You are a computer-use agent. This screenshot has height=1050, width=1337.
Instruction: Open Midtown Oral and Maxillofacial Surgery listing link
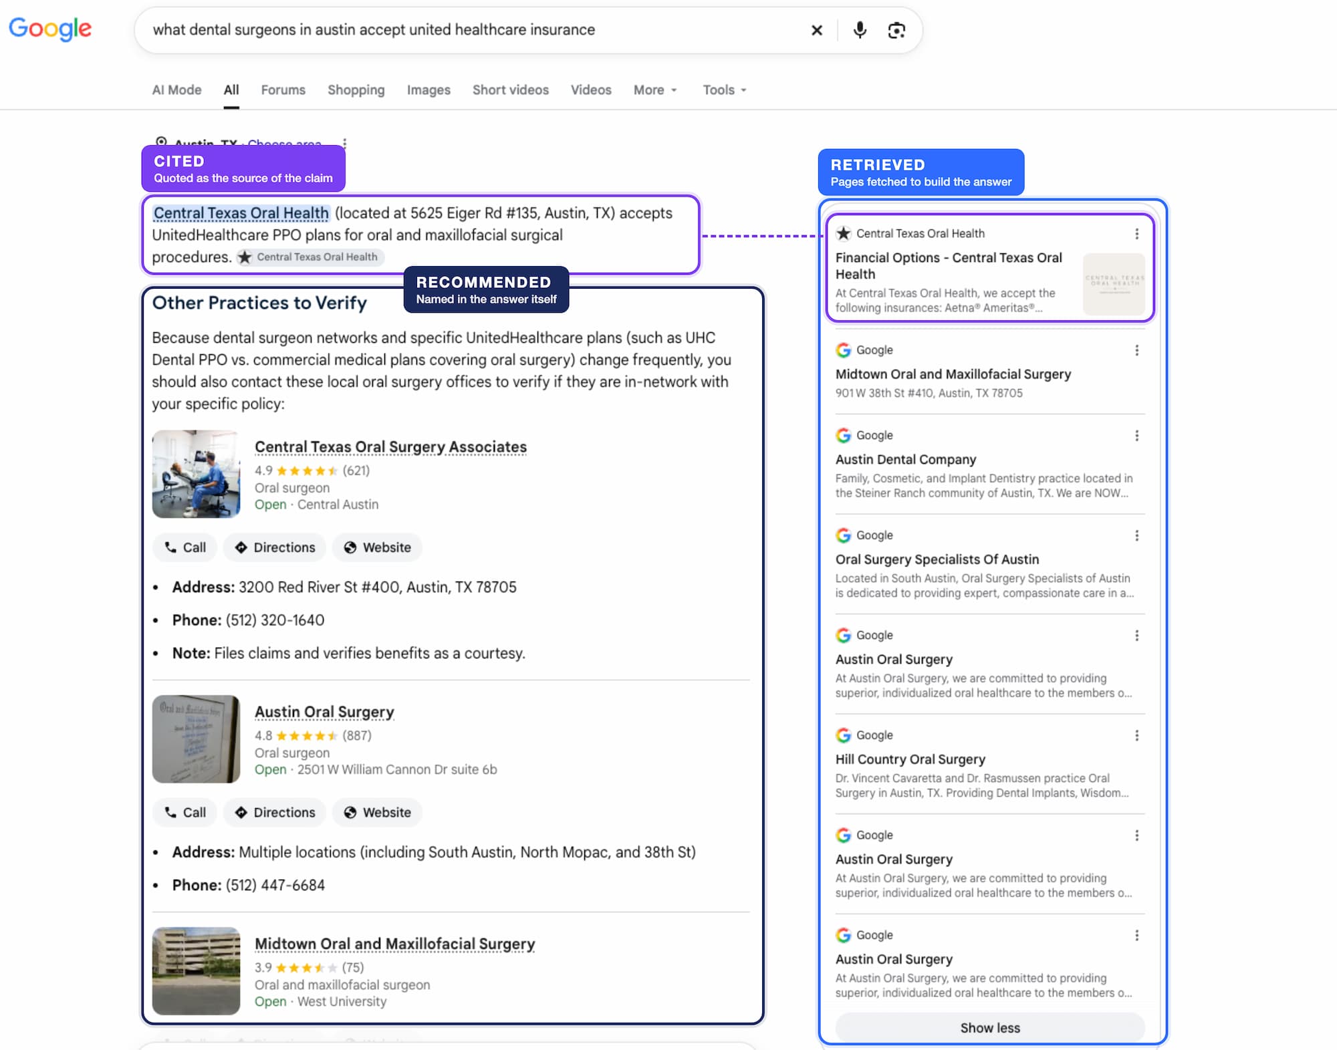click(394, 944)
